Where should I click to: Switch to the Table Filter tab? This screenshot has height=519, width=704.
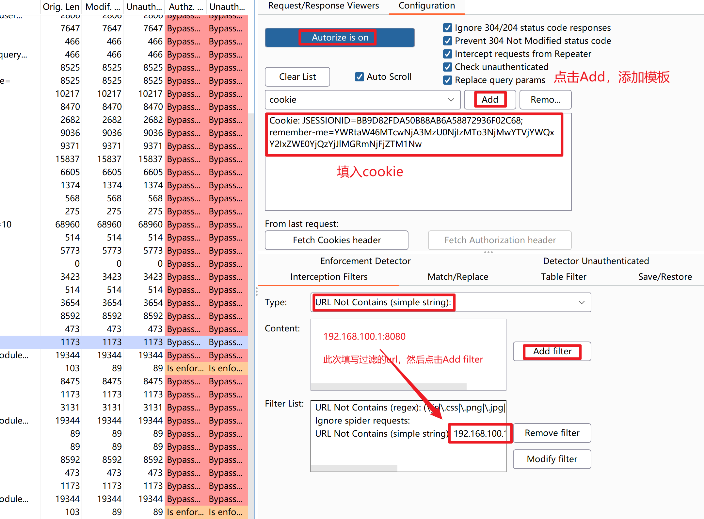point(564,277)
